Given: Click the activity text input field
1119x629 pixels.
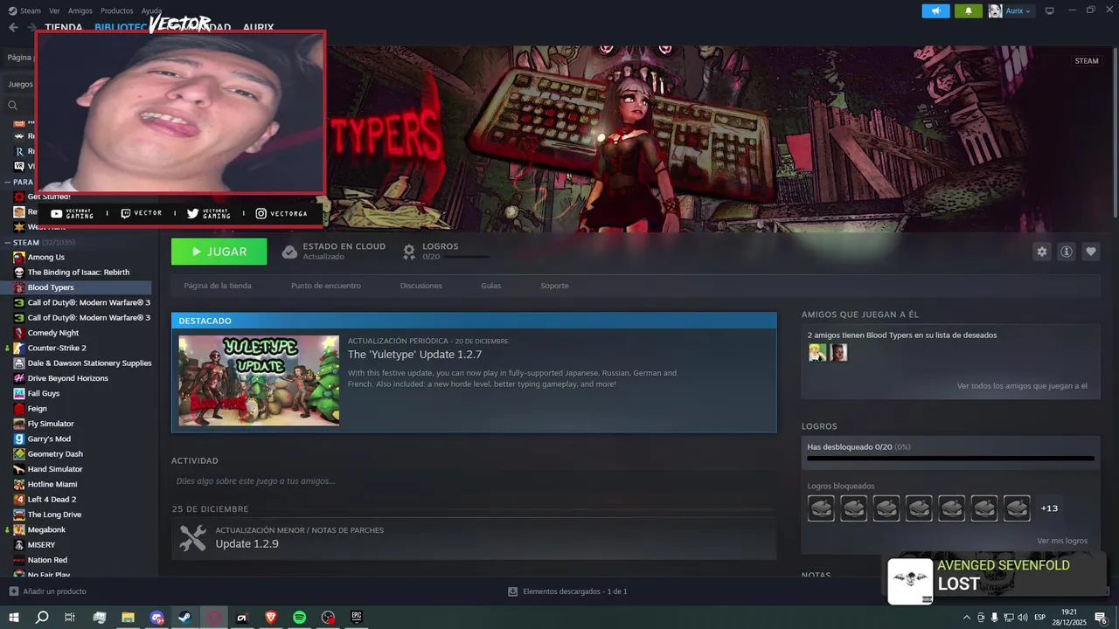Looking at the screenshot, I should [474, 480].
